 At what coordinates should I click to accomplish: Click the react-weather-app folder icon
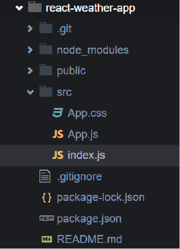[x=35, y=7]
